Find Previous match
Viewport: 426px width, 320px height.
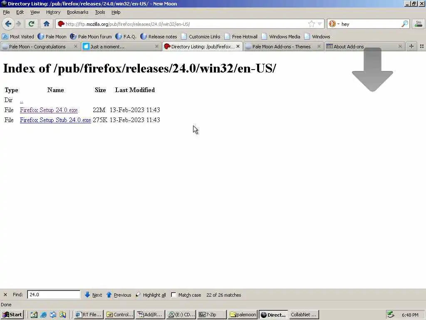click(x=119, y=295)
